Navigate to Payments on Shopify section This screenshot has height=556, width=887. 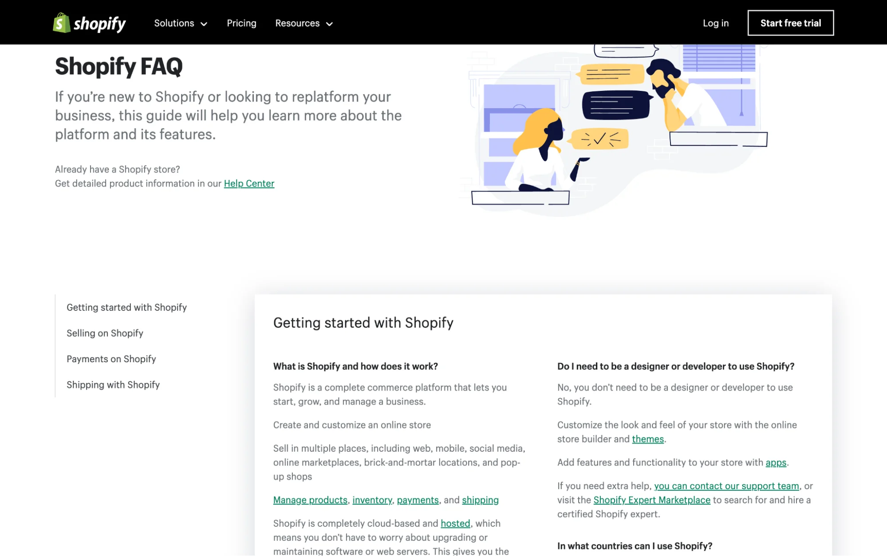(111, 358)
